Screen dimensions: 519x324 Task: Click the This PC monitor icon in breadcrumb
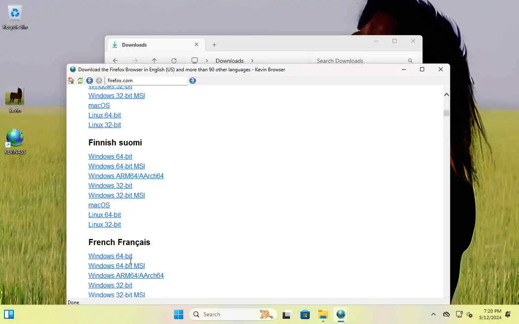click(x=195, y=60)
